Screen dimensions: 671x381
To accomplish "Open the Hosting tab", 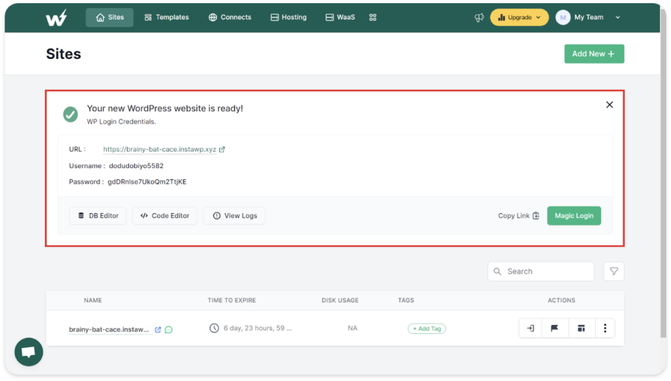I will click(288, 18).
